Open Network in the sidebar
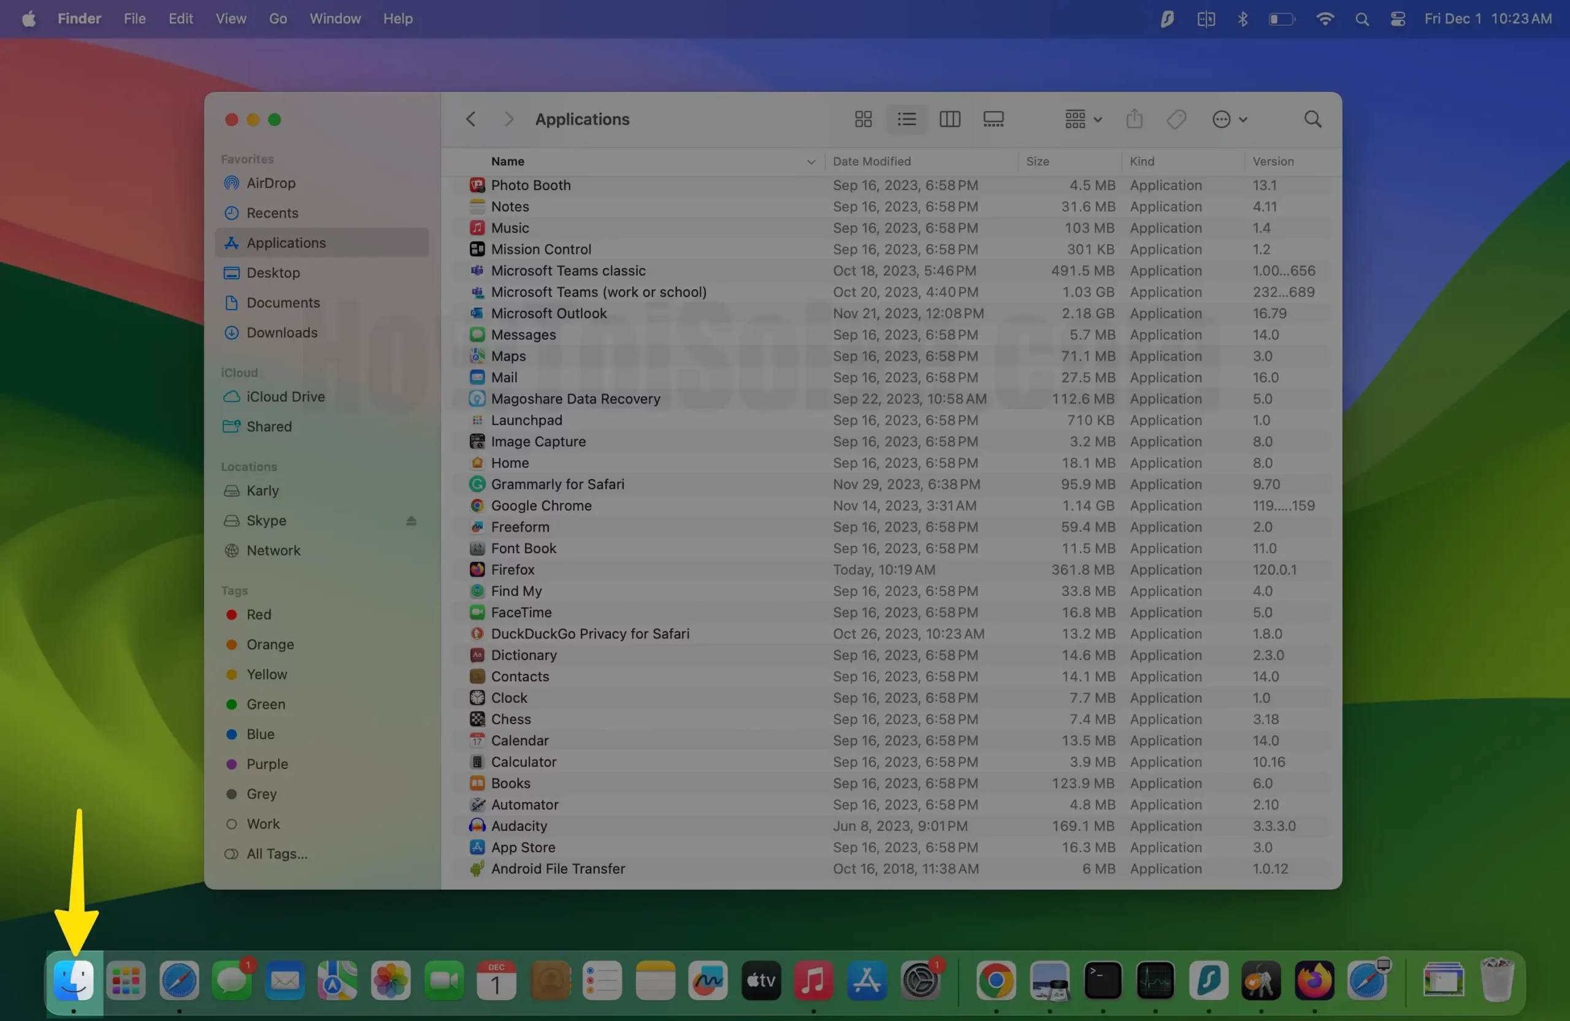This screenshot has height=1021, width=1570. tap(322, 551)
